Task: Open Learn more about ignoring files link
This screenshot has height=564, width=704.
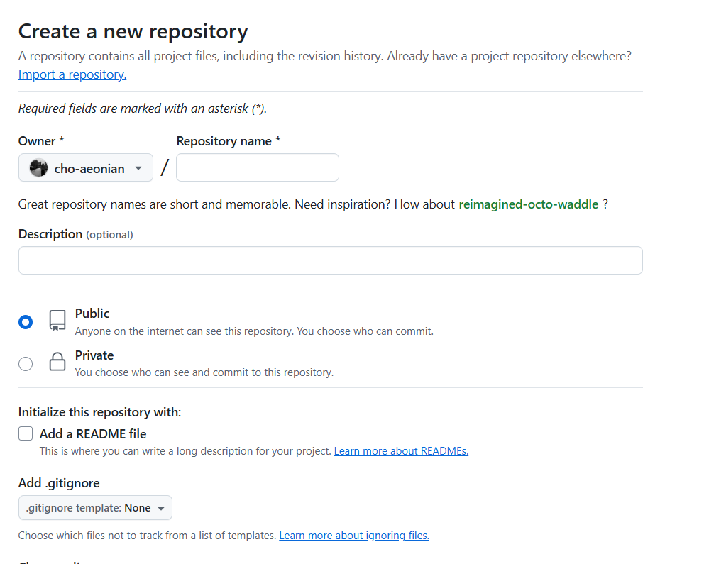Action: (354, 536)
